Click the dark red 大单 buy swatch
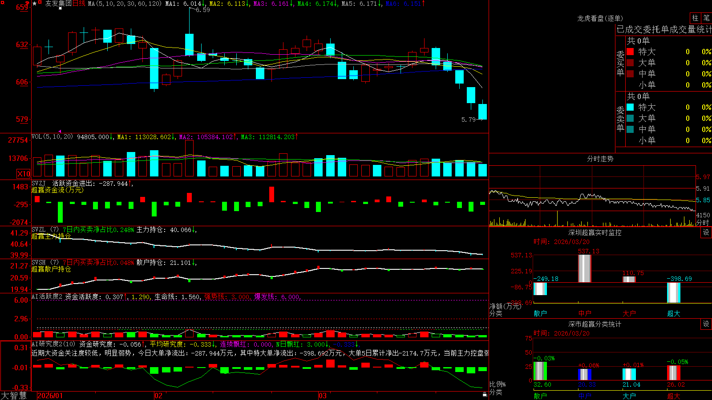 click(630, 63)
